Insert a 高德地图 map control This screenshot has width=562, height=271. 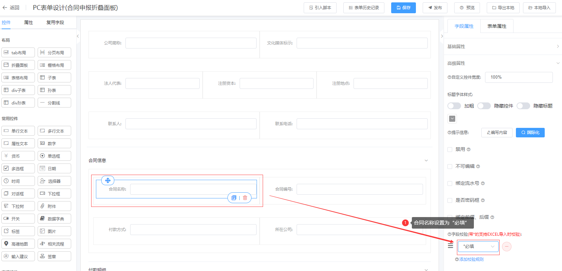click(x=18, y=244)
